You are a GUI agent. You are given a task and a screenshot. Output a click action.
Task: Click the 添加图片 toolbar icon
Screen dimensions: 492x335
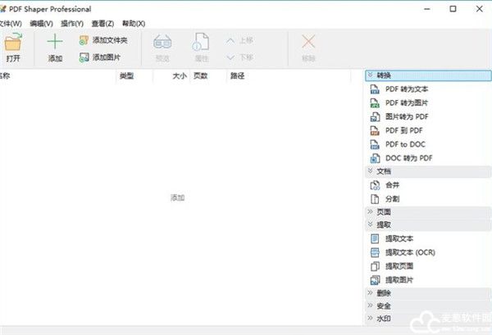[84, 57]
